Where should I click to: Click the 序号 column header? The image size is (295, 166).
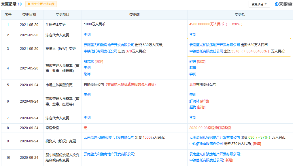point(8,15)
